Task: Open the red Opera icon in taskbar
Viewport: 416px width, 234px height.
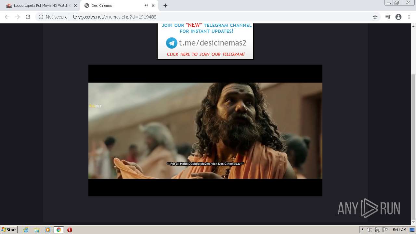Action: coord(70,230)
